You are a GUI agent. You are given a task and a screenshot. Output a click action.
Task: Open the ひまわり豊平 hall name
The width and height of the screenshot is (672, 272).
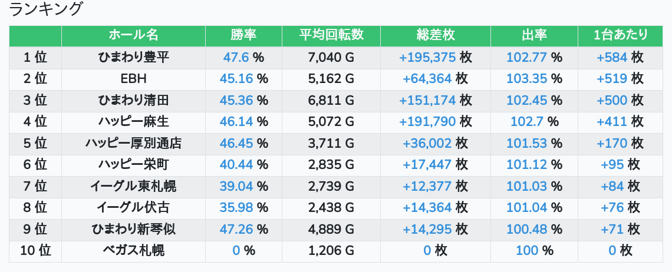pos(133,57)
